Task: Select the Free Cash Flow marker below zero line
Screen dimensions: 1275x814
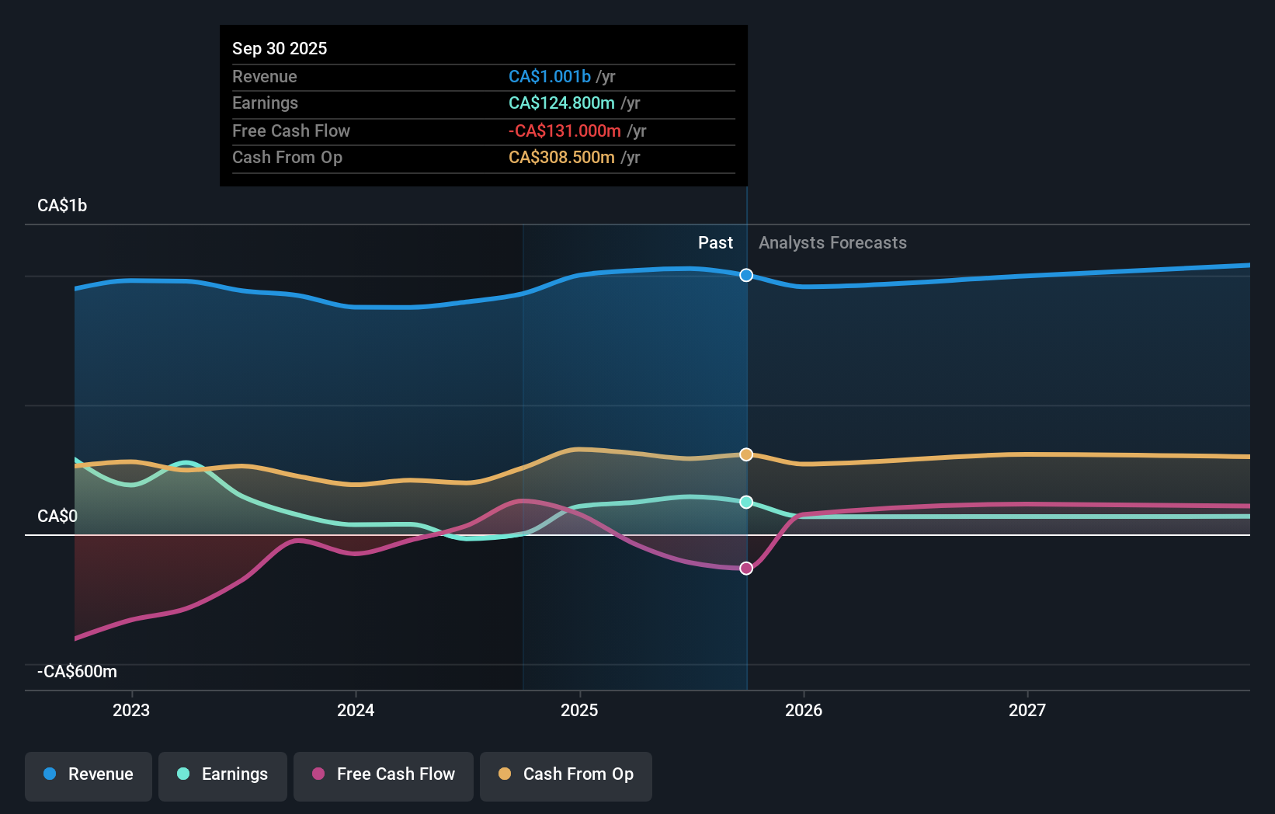Action: 745,568
